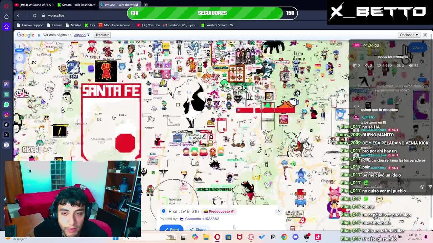Screen dimensions: 433x243
Task: Click the Santa Fe shield artwork
Action: 111,122
